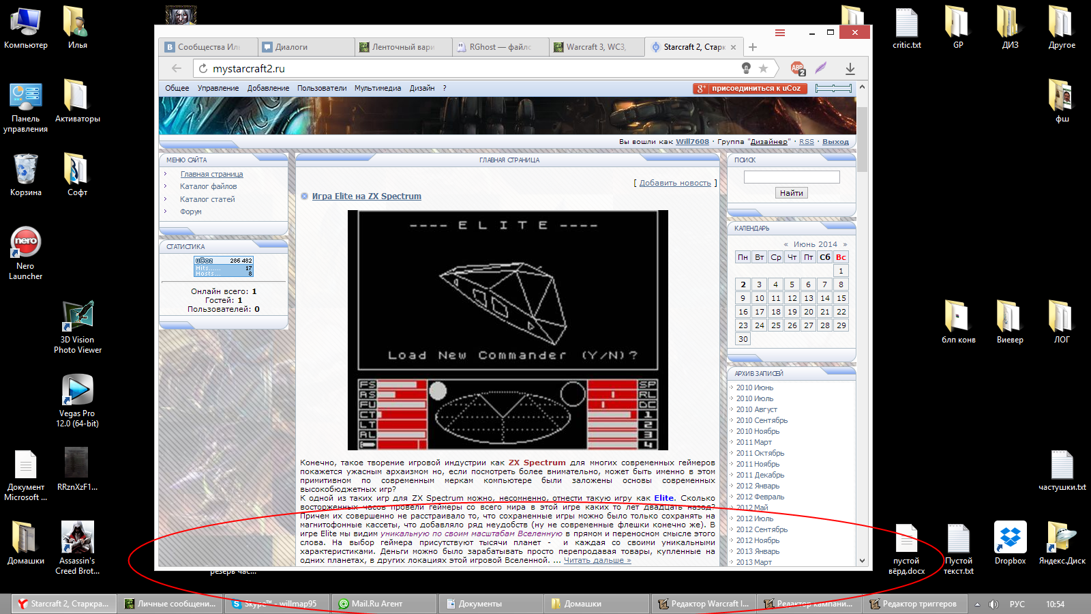Click the volume icon in system tray

point(993,604)
